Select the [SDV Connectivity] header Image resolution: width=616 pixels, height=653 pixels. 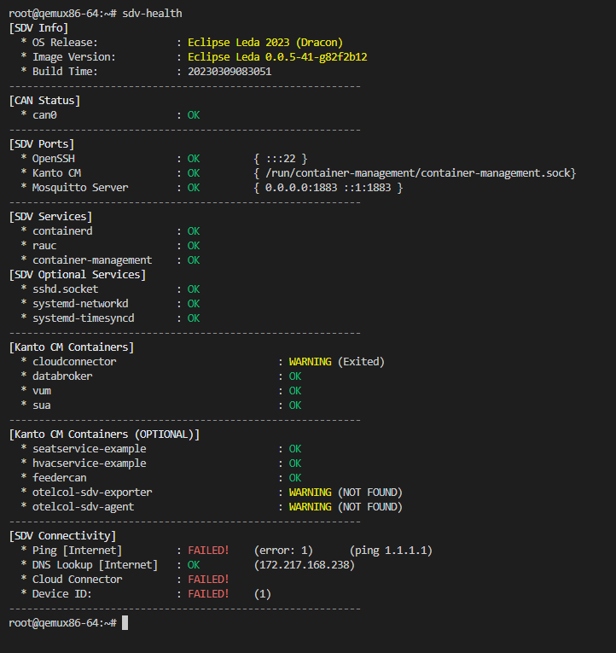[x=62, y=536]
